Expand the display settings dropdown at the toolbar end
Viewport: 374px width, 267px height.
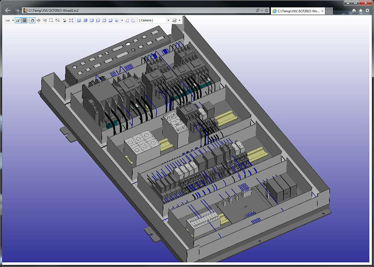coord(180,20)
